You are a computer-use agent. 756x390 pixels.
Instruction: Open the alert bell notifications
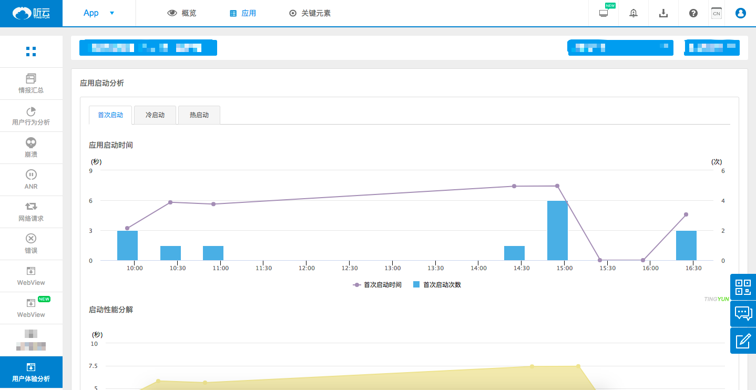pos(634,13)
